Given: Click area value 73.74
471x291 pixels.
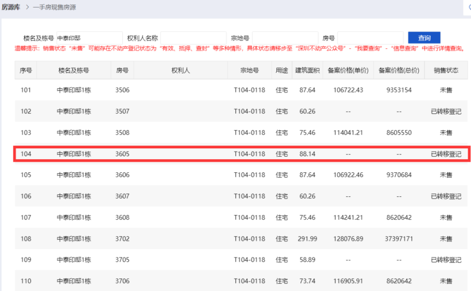Looking at the screenshot, I should pyautogui.click(x=307, y=281).
